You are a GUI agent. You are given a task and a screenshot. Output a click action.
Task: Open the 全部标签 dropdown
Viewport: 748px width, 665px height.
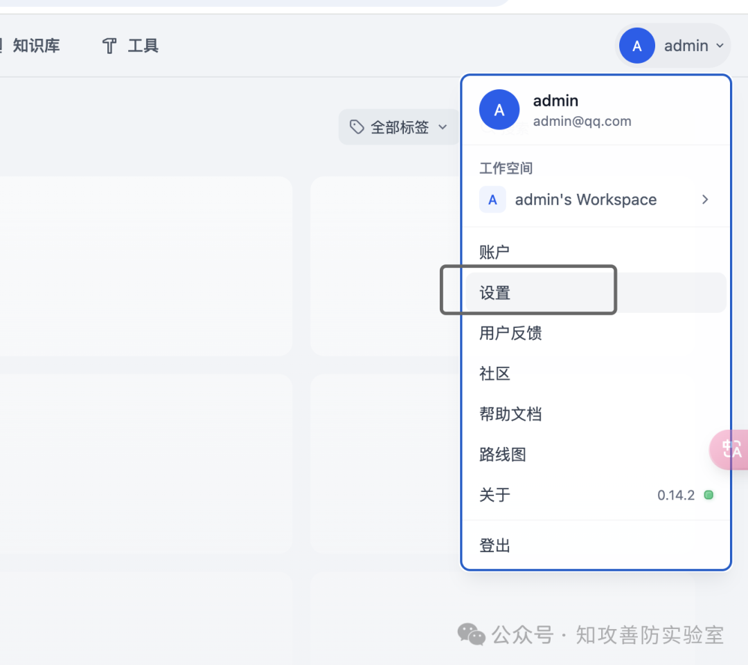pos(398,127)
